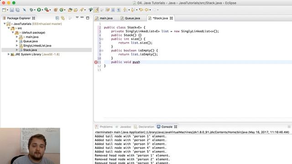Close the *Stack.java editor tab
The image size is (292, 164).
click(171, 18)
